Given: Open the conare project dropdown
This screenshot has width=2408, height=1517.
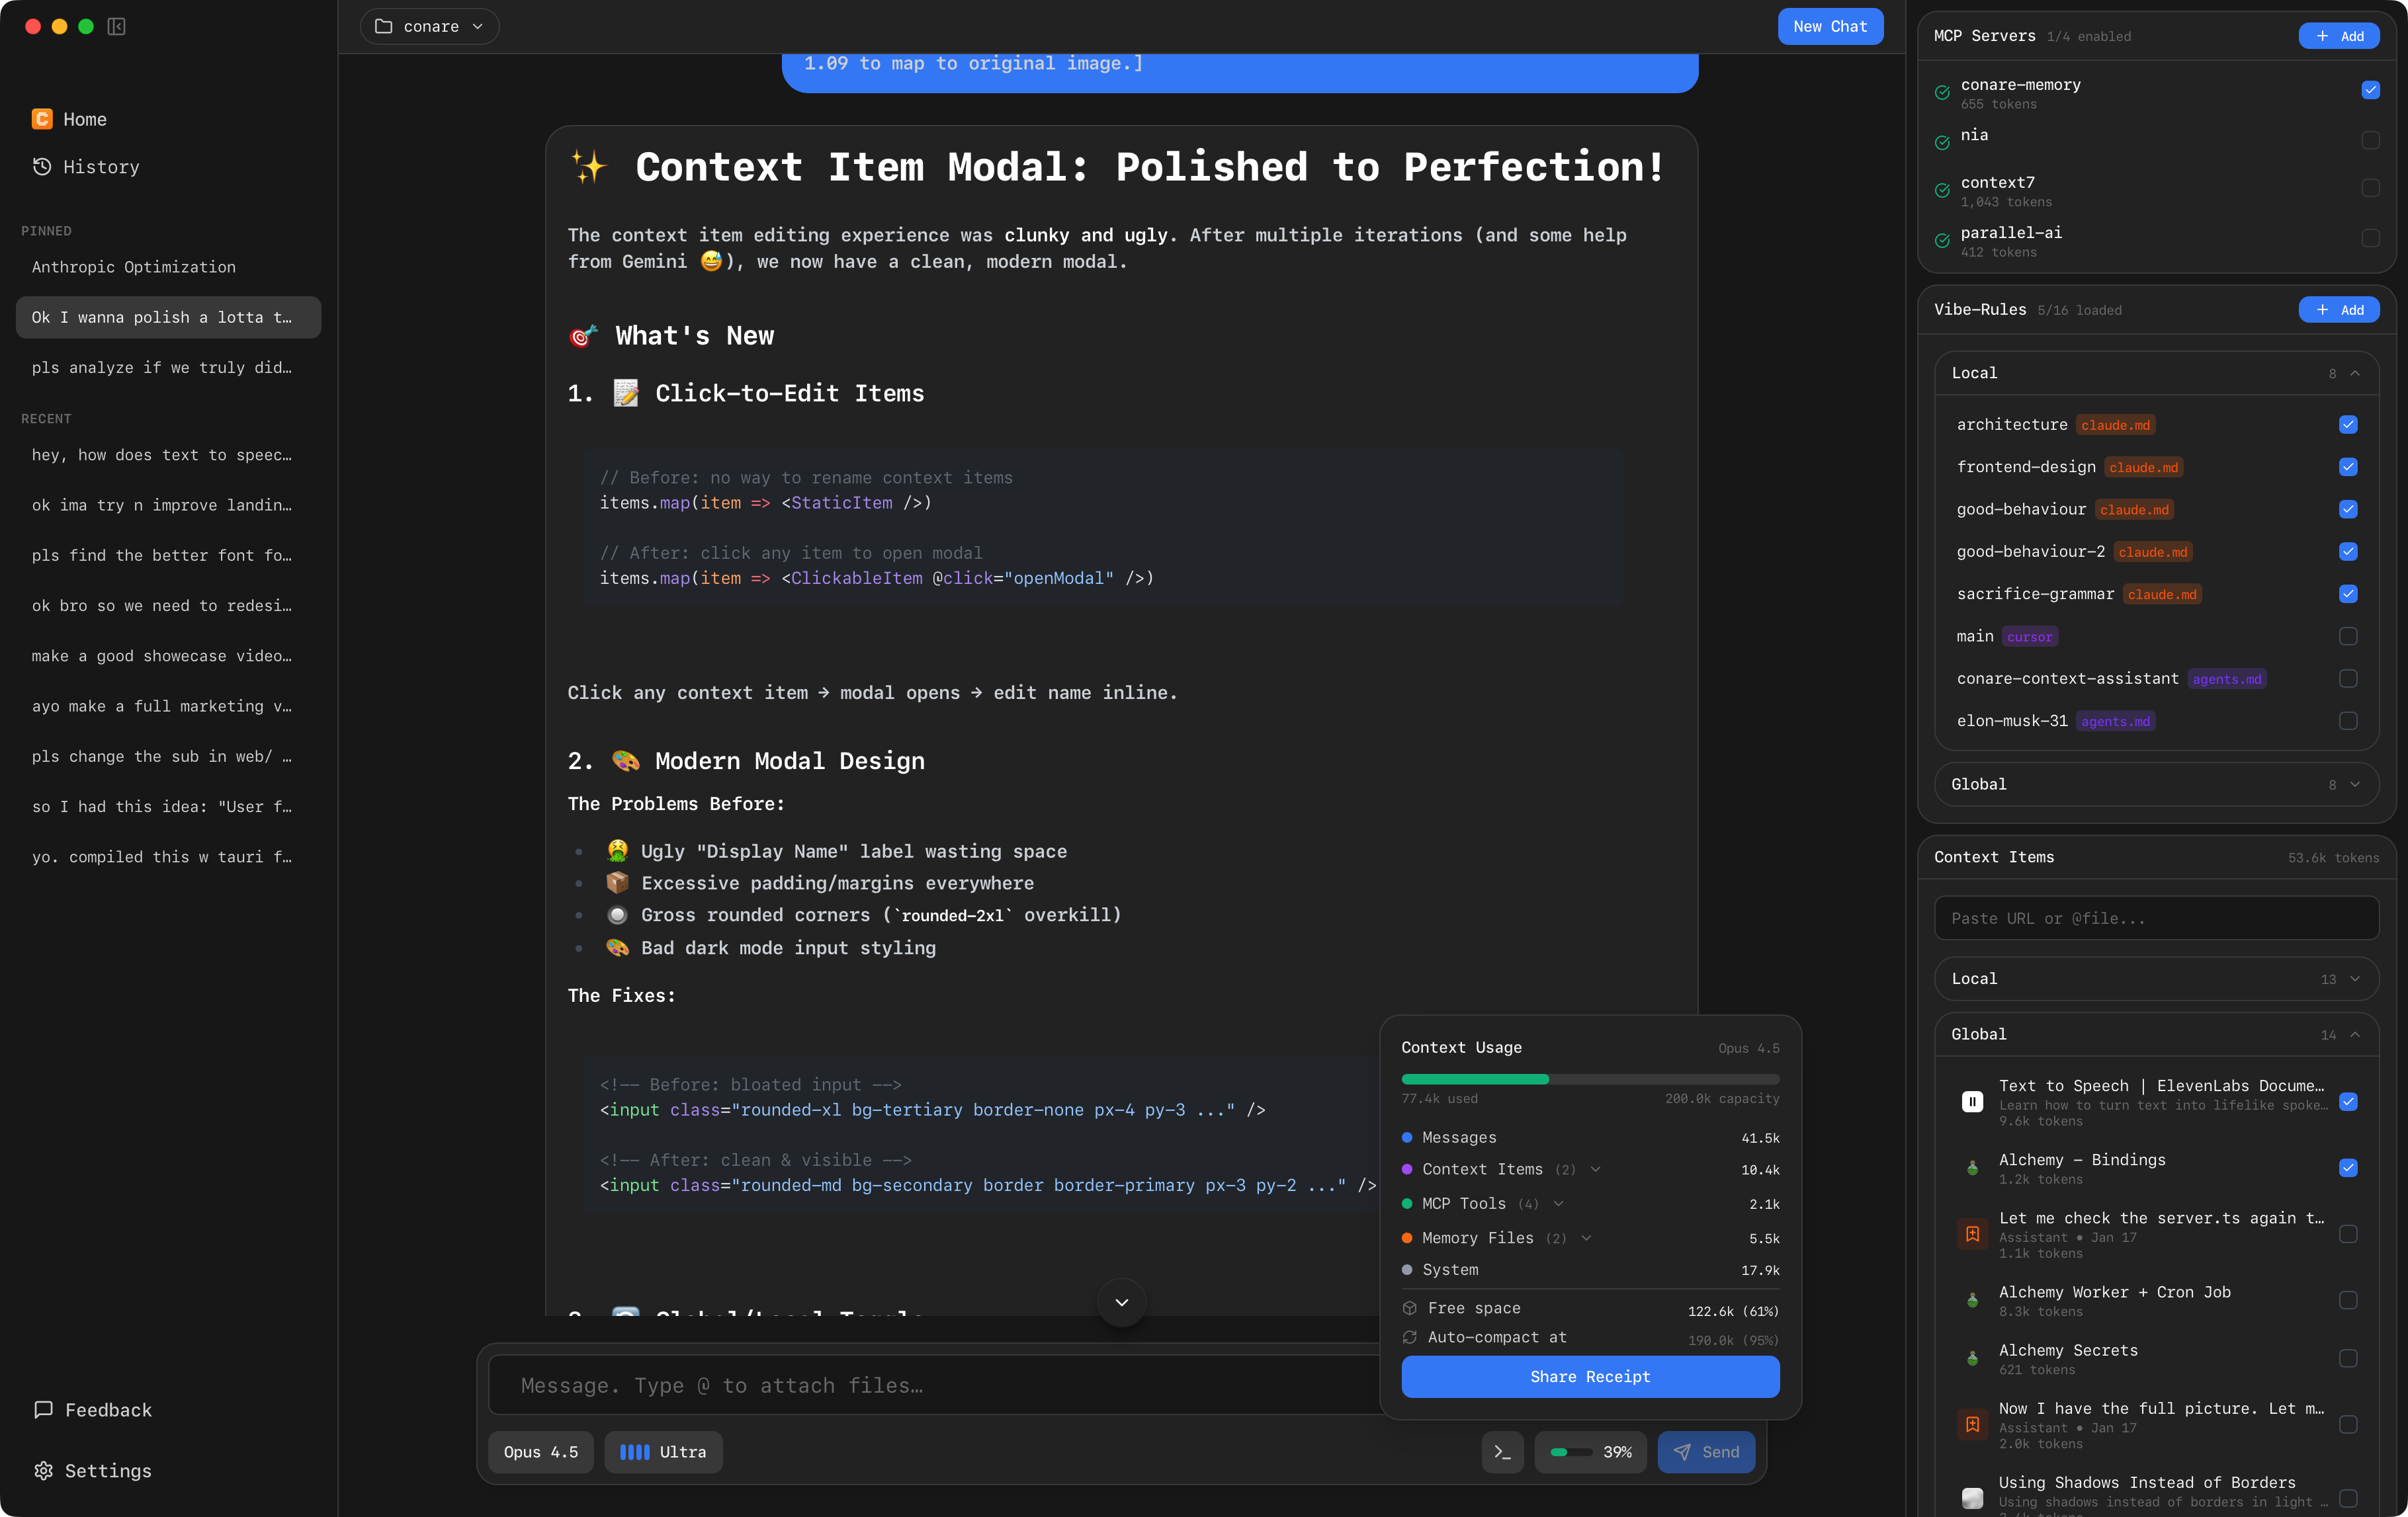Looking at the screenshot, I should (428, 26).
